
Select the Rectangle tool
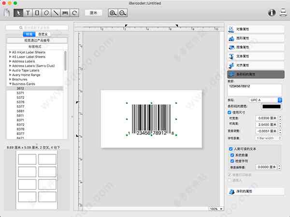point(37,13)
